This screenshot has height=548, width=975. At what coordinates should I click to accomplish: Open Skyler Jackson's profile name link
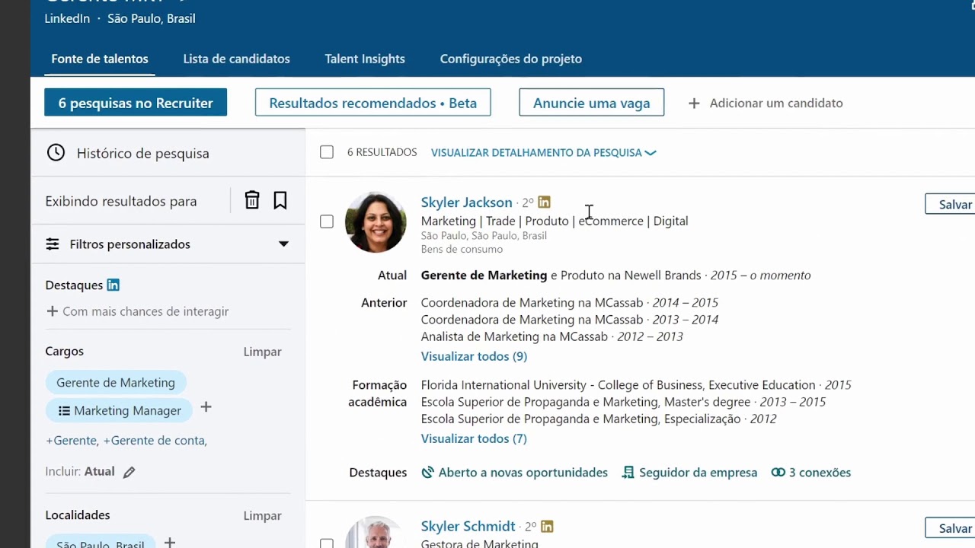tap(467, 202)
